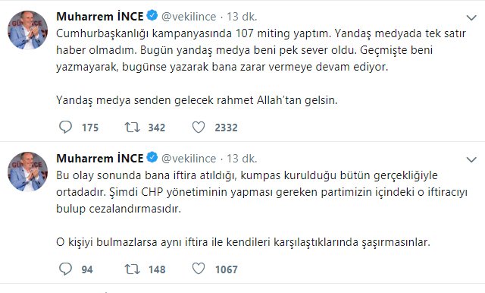Viewport: 485px width, 293px height.
Task: Open @vekilince handle in second tweet
Action: (189, 159)
